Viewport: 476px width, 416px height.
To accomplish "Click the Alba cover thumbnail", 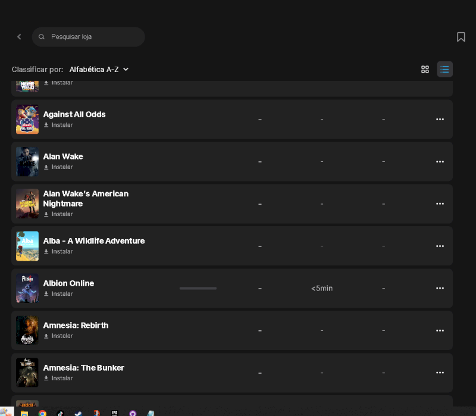I will (27, 246).
